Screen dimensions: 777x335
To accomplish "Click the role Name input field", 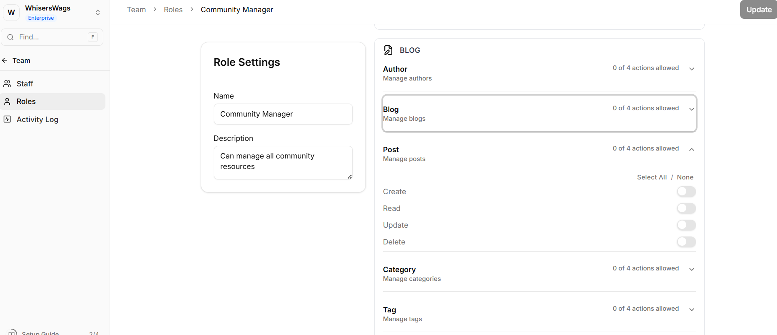I will (283, 114).
